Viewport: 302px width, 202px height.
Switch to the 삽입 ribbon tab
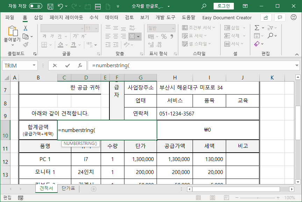click(38, 18)
